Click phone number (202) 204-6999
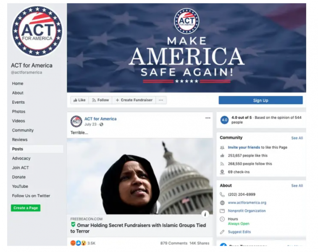 coord(242,194)
